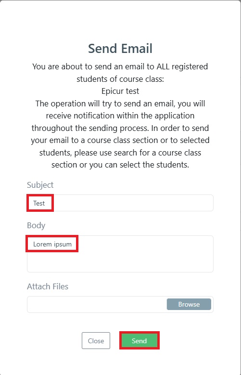The width and height of the screenshot is (241, 375).
Task: Click the line starting 'The operation will try'
Action: point(120,103)
